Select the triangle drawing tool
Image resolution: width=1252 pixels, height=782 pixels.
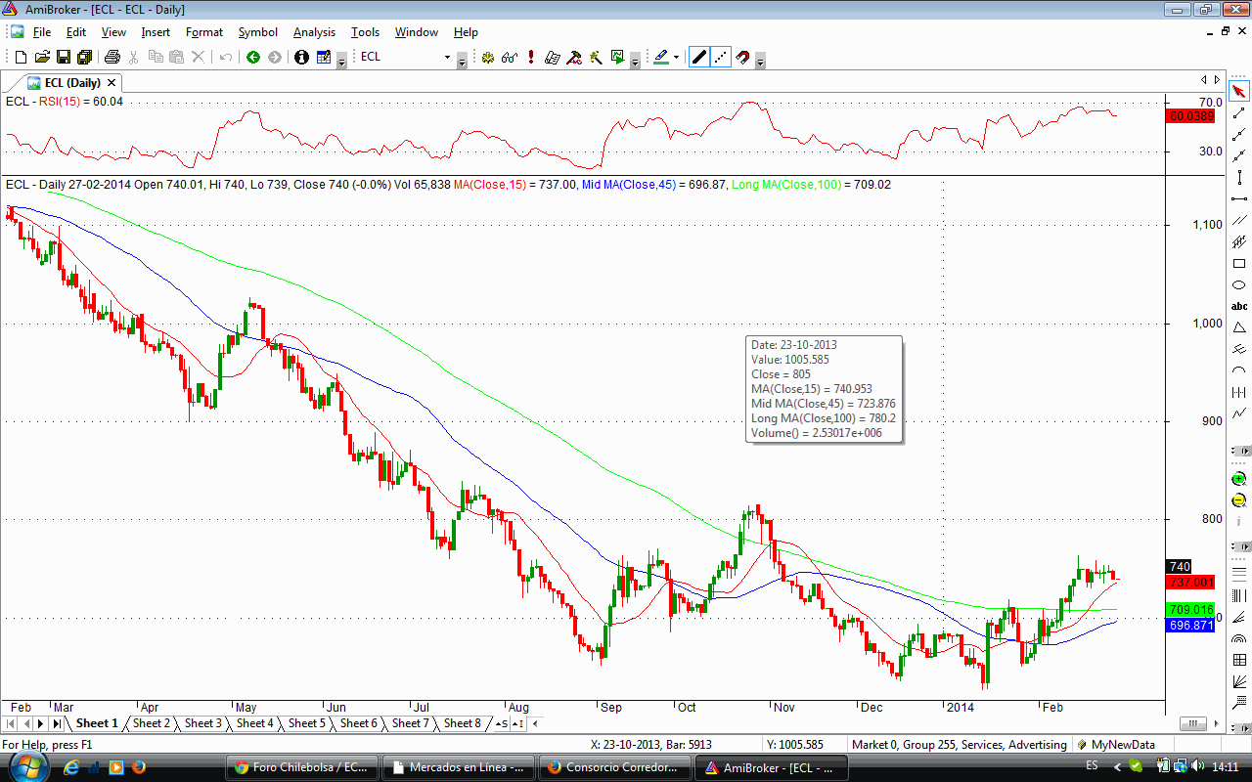[1239, 327]
